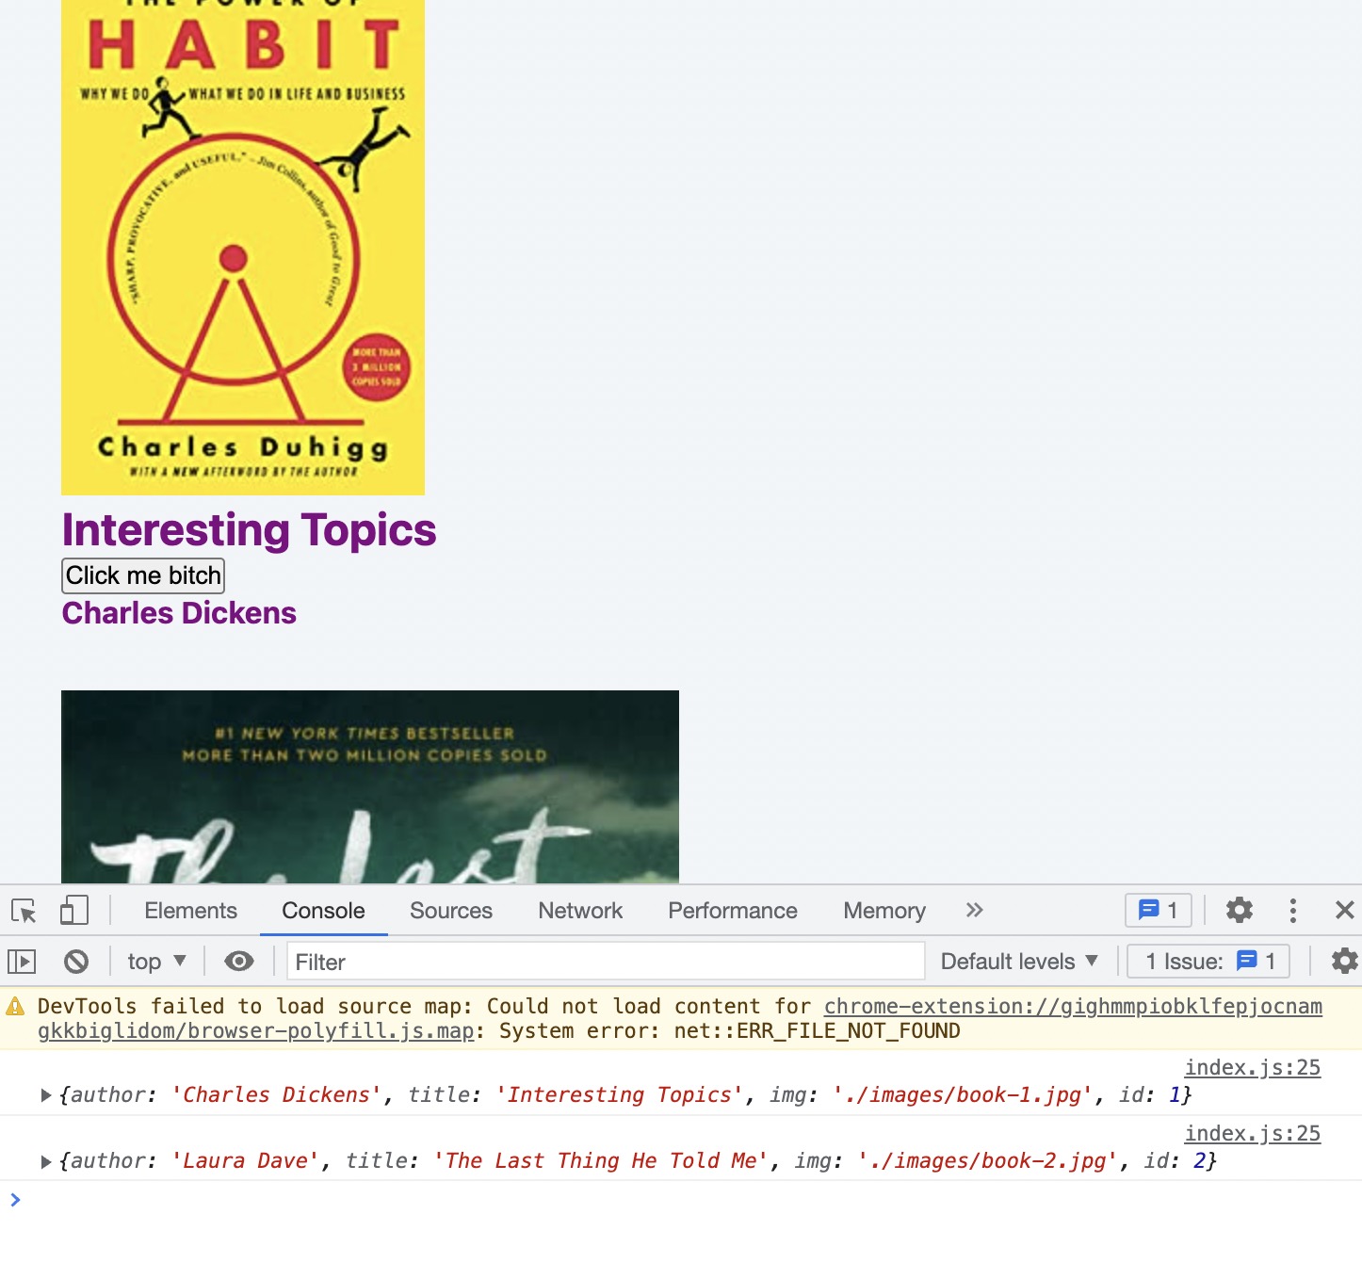
Task: Show more DevTools tabs chevron
Action: coord(974,910)
